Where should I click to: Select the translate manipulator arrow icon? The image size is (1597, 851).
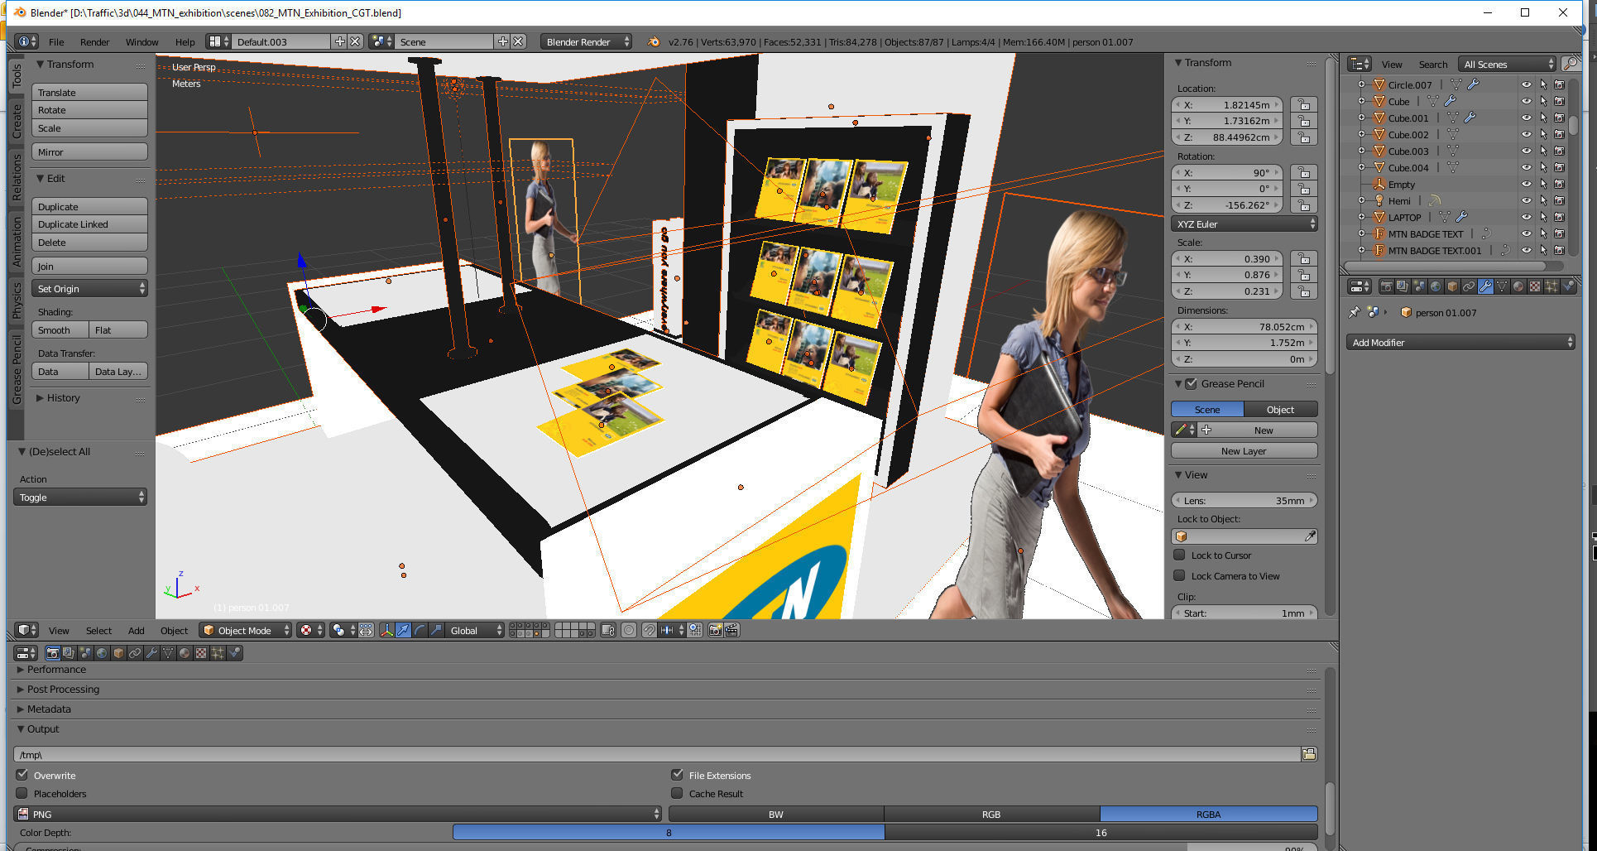coord(403,631)
